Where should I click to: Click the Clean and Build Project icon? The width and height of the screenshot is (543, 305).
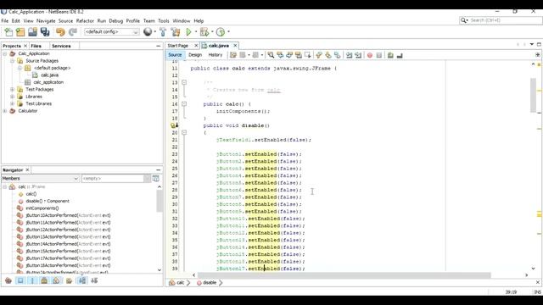tap(176, 32)
